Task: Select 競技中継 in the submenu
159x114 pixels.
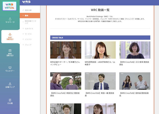Action: (28, 10)
